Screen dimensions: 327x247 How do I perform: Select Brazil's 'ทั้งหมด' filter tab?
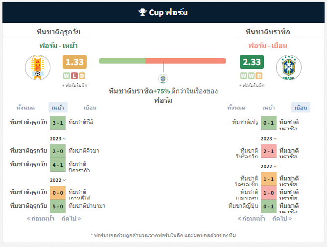point(236,108)
